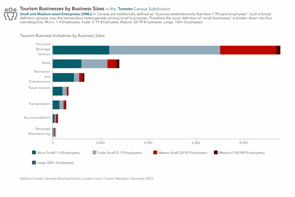Image resolution: width=295 pixels, height=197 pixels.
Task: Click the Toronto location name in the title
Action: pyautogui.click(x=125, y=9)
